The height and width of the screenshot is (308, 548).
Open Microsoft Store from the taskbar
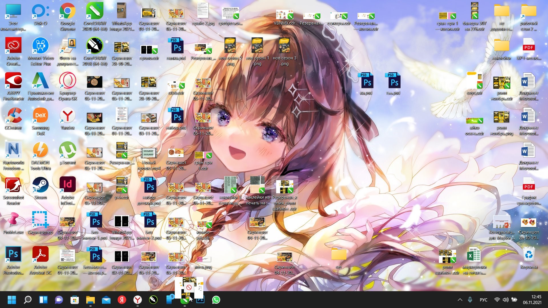click(x=75, y=300)
